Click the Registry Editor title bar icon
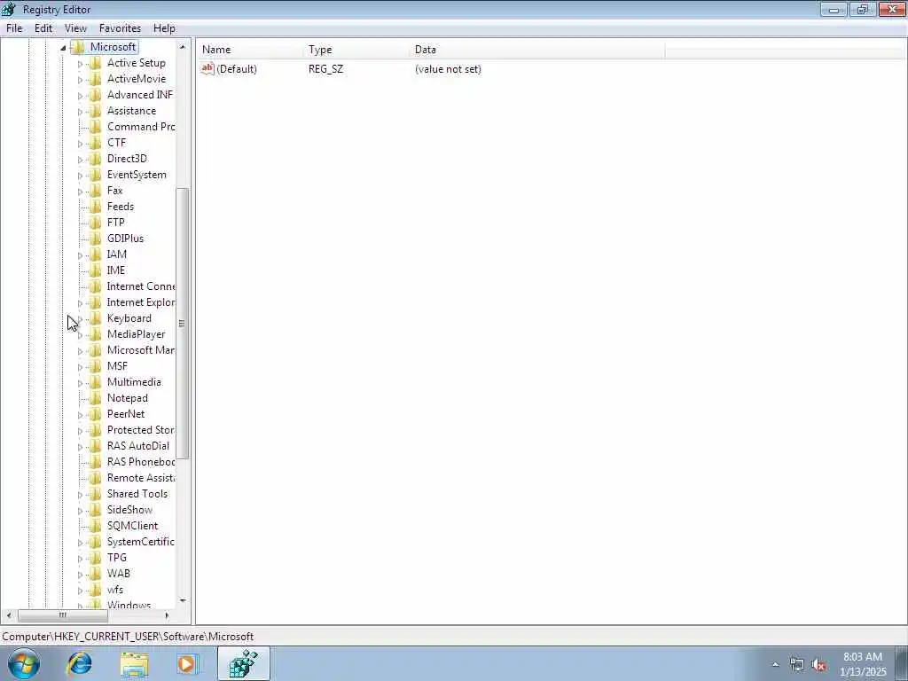 tap(9, 9)
